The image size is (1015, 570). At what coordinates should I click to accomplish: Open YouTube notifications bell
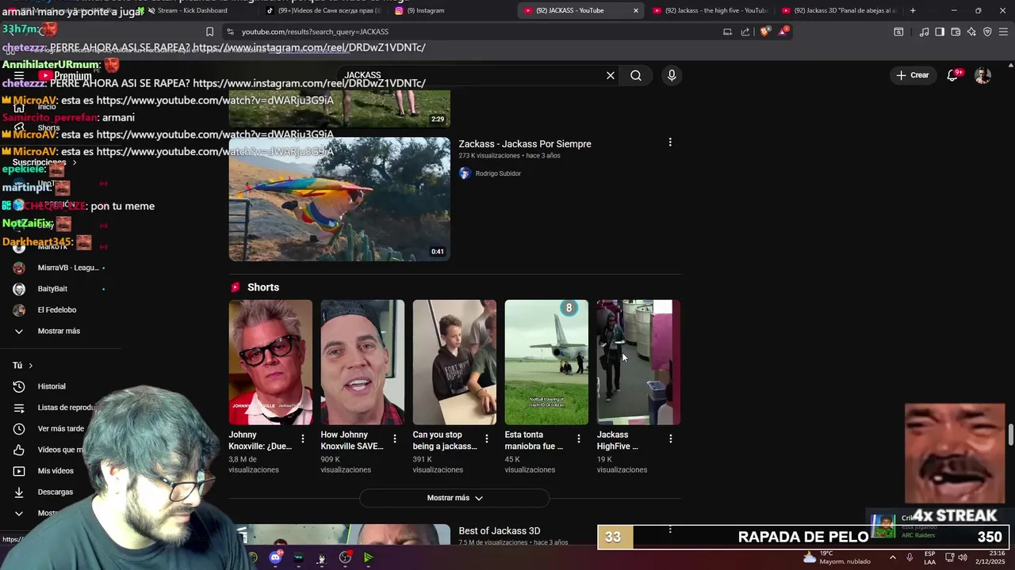coord(953,75)
